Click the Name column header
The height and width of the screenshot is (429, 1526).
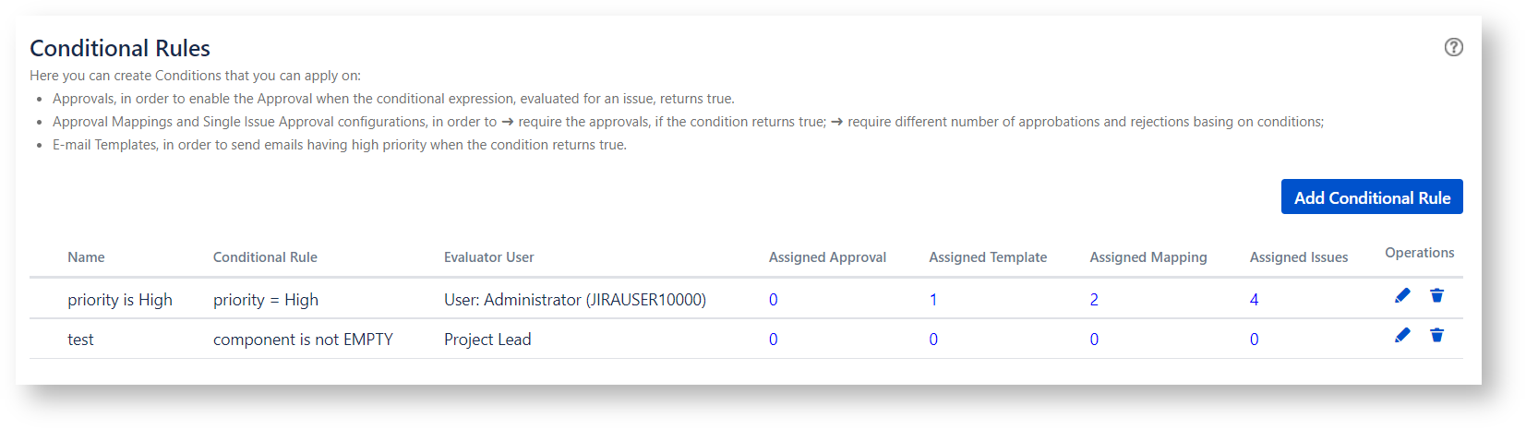click(86, 257)
